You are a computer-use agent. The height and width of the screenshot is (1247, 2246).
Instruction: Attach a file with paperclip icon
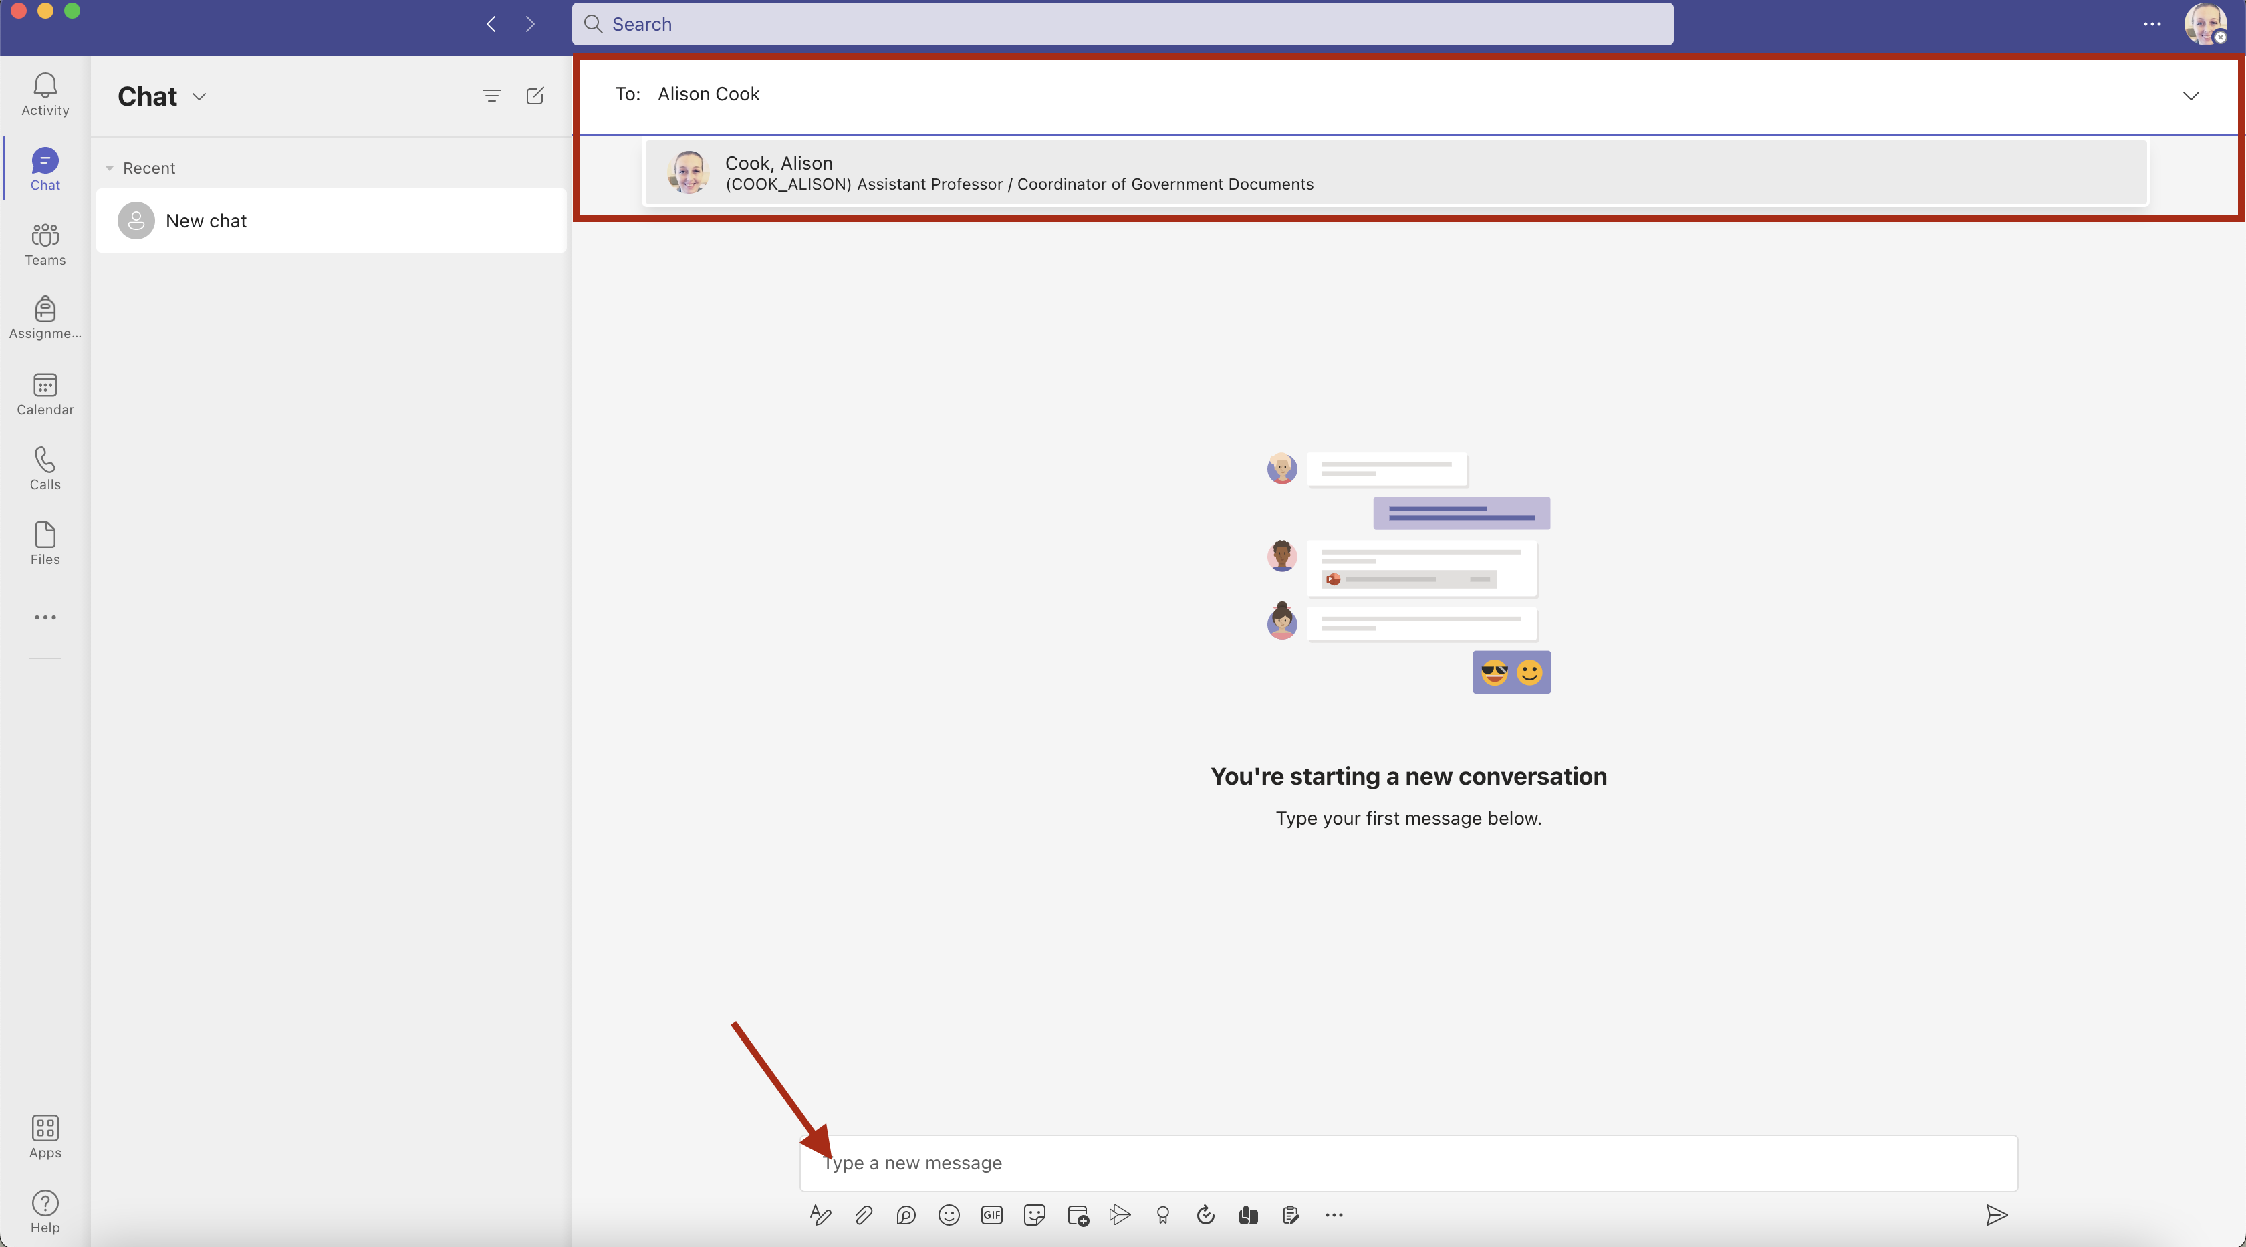coord(863,1215)
